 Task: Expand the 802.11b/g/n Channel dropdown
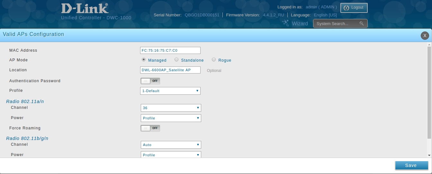tap(171, 145)
